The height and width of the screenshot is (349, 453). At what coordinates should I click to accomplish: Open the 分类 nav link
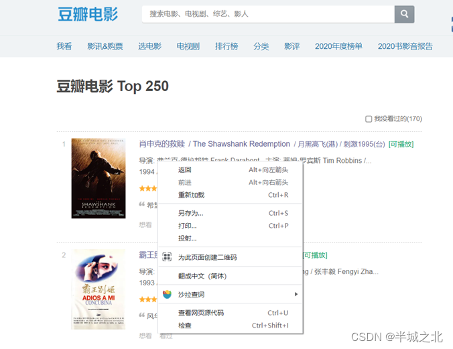pyautogui.click(x=261, y=46)
